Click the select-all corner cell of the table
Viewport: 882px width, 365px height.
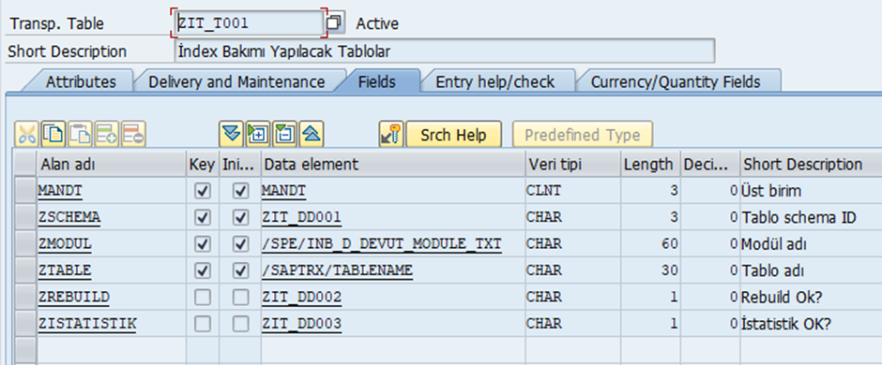tap(24, 164)
